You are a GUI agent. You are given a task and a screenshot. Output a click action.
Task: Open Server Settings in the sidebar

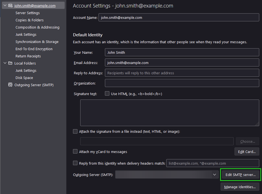click(27, 13)
